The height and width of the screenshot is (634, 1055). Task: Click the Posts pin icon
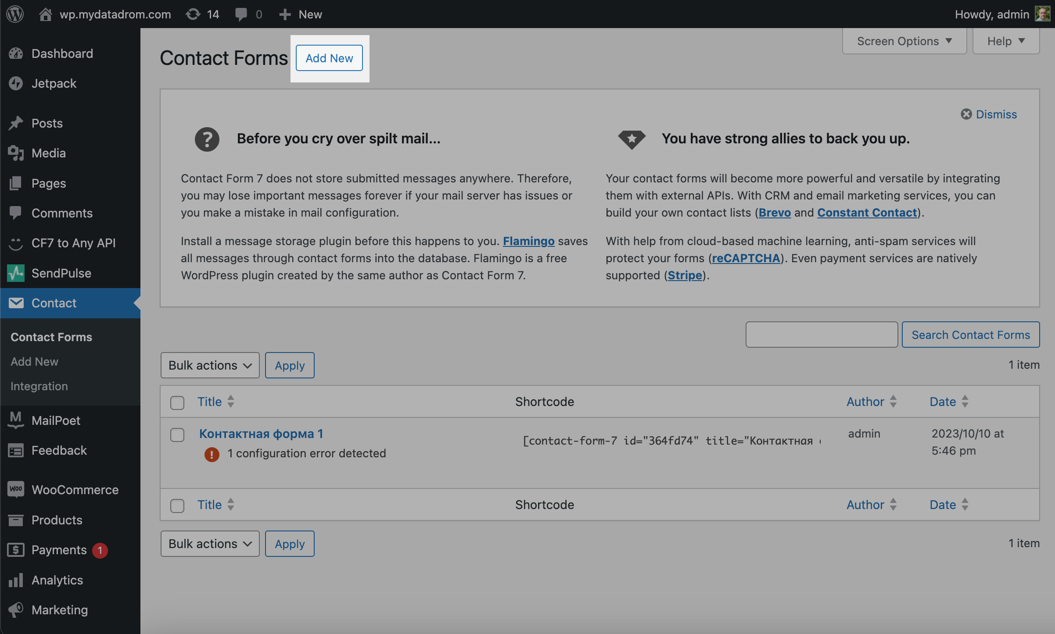tap(16, 123)
